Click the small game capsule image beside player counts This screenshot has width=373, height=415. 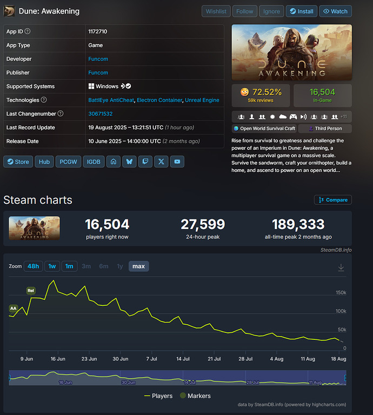click(x=34, y=228)
